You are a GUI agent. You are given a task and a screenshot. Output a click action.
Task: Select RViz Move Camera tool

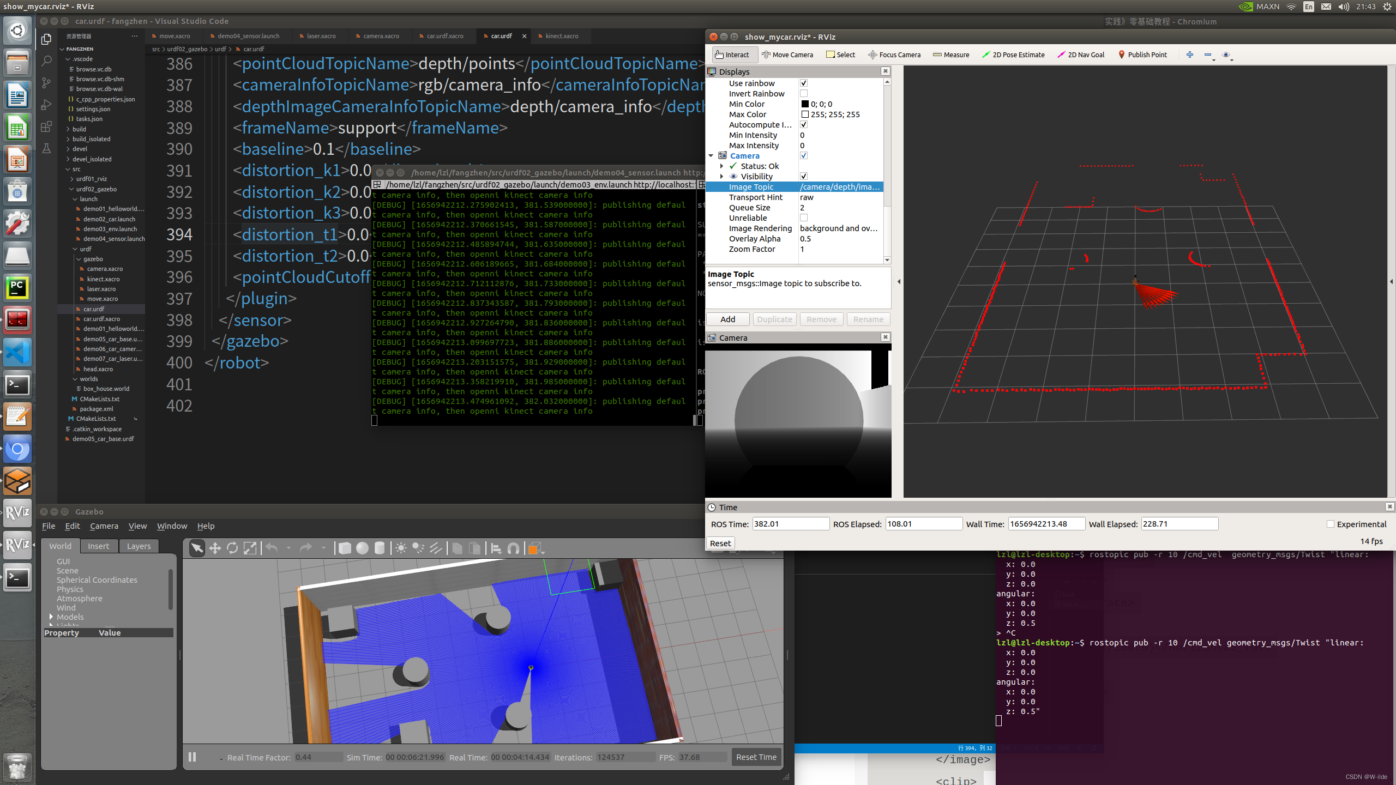point(787,55)
